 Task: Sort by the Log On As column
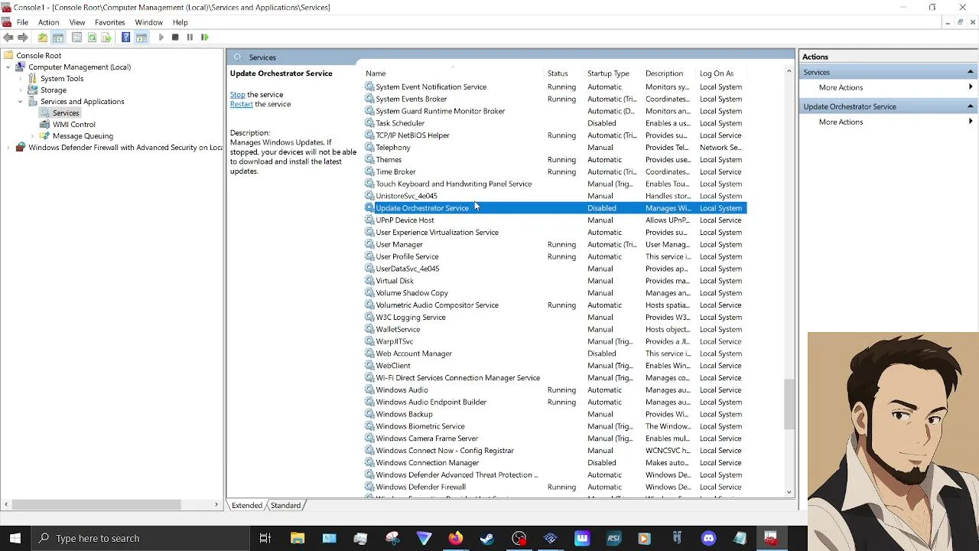(x=721, y=73)
